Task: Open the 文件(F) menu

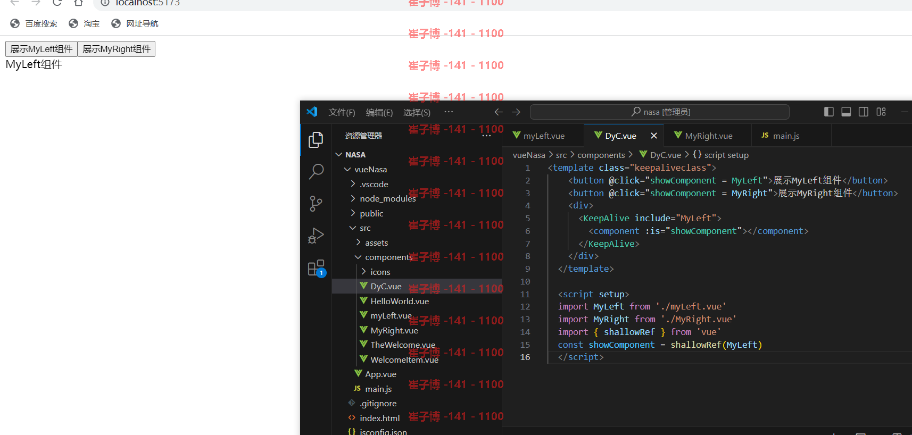Action: 342,112
